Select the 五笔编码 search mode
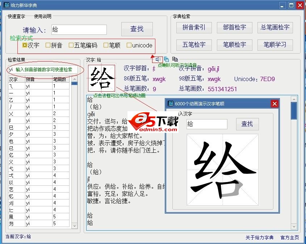Screen dimensions: 306x244 tap(83, 45)
